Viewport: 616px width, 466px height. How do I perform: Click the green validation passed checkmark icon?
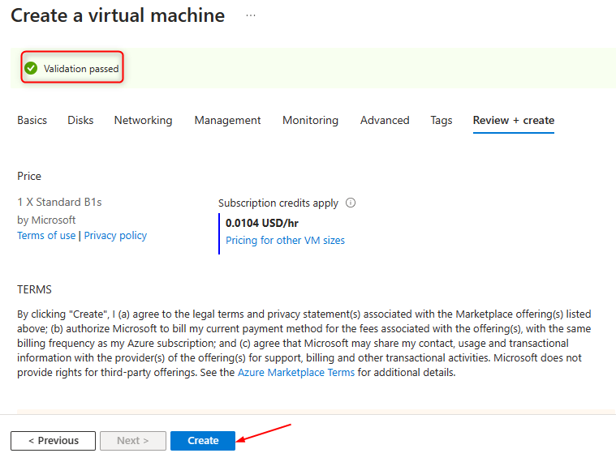click(x=31, y=69)
